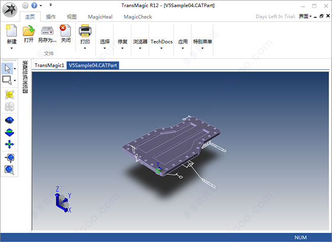Select the rectangle window-select tool

click(x=7, y=80)
